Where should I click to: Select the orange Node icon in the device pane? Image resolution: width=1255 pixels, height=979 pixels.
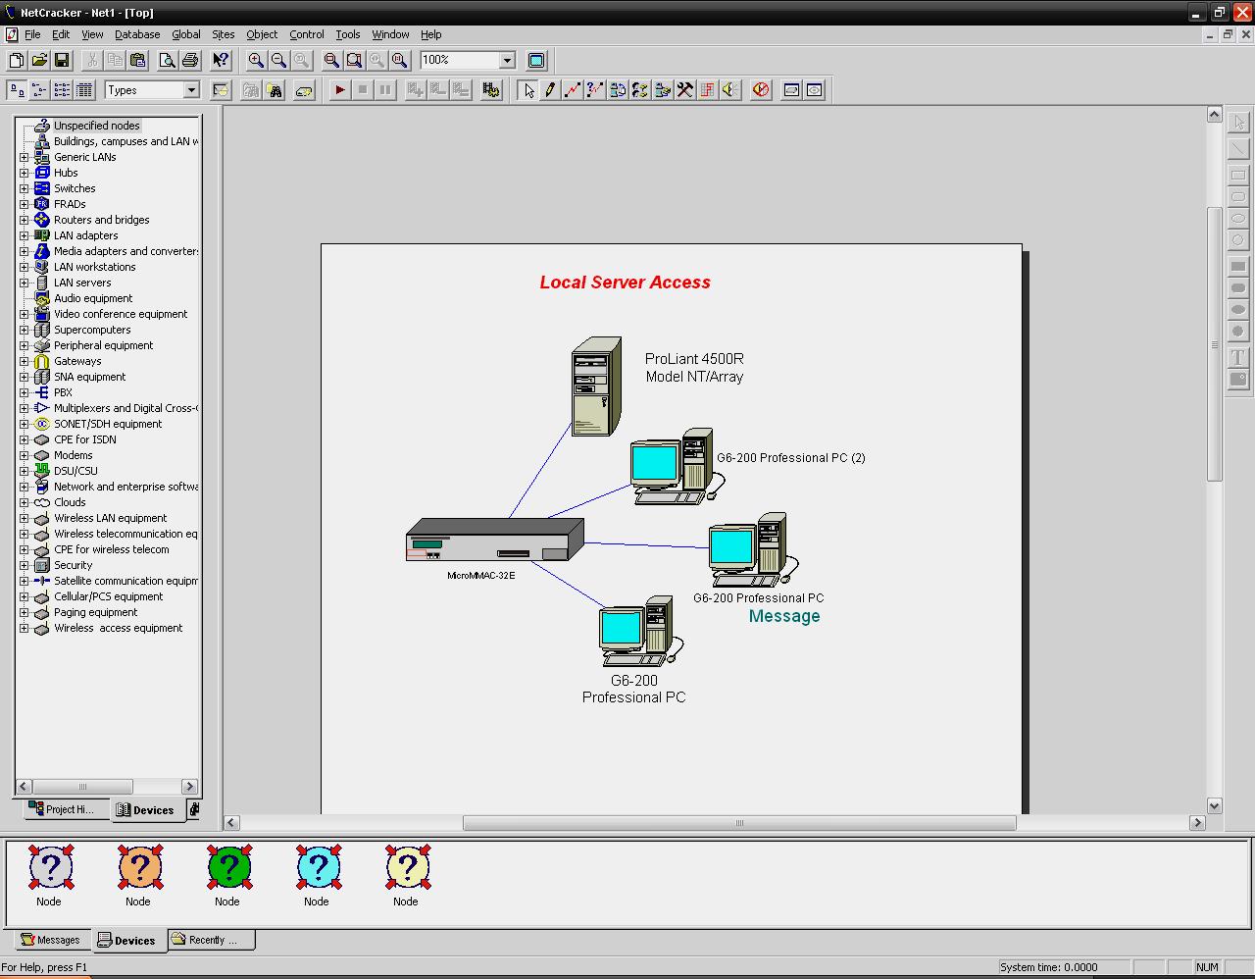click(138, 867)
